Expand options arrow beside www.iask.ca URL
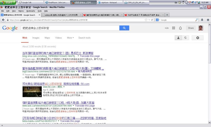The width and height of the screenshot is (211, 127). (x=73, y=106)
